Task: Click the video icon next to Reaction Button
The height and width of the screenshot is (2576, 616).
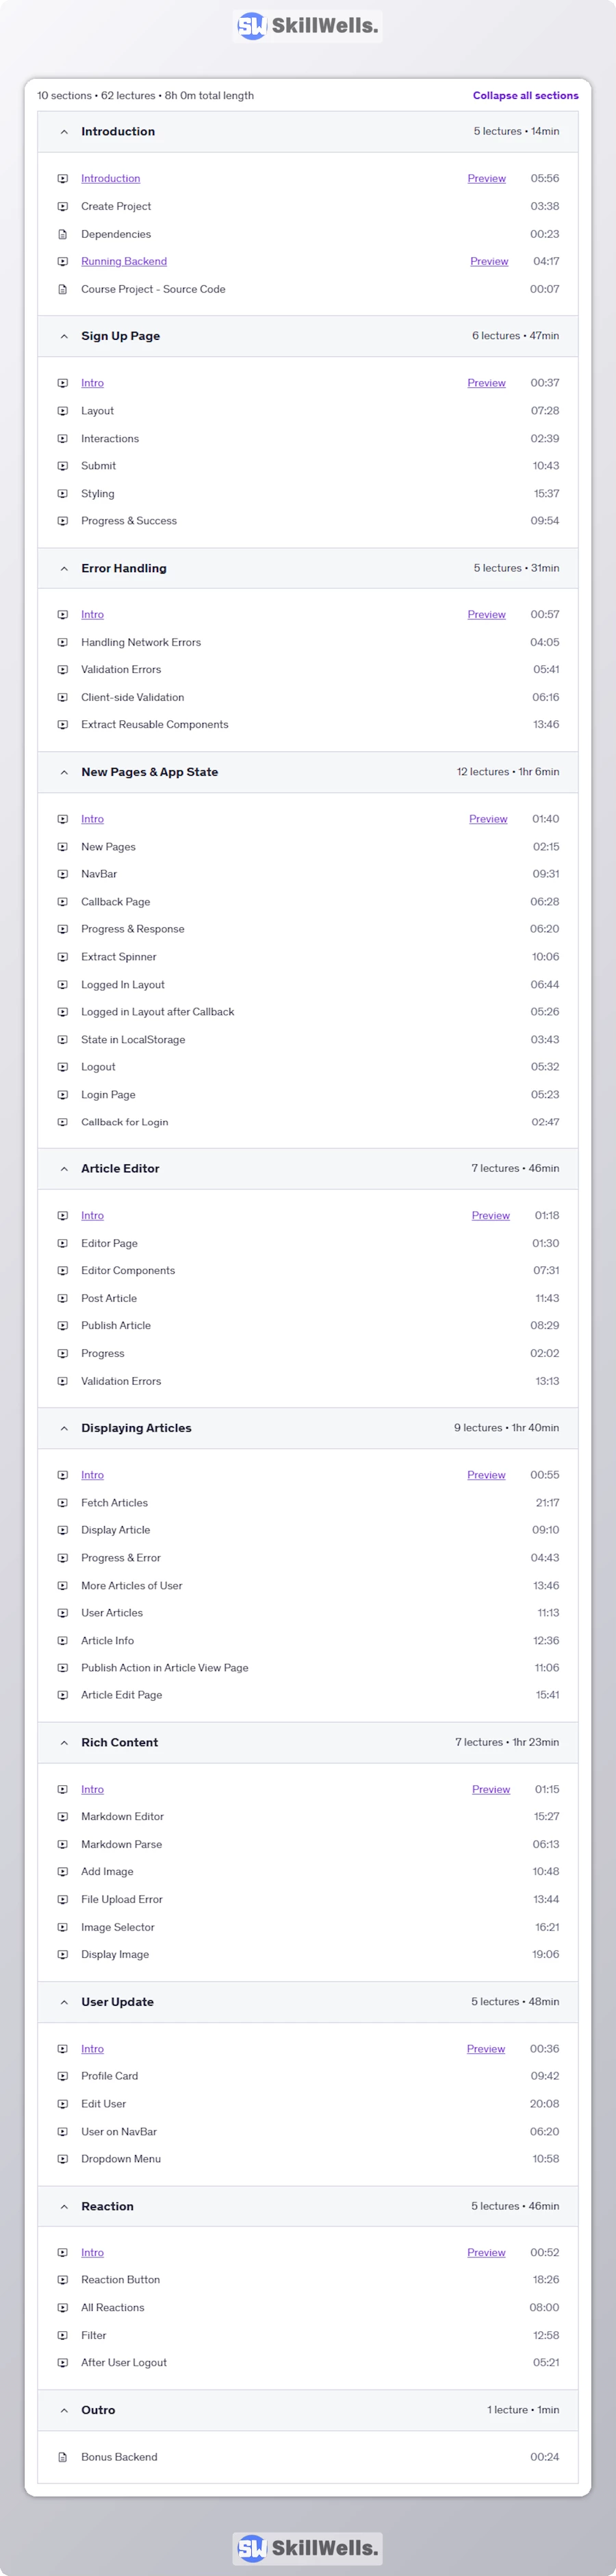Action: click(x=63, y=2280)
